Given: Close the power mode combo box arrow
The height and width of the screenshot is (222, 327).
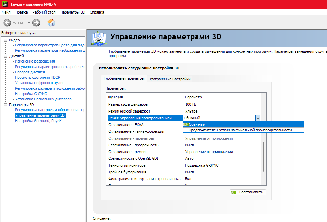Looking at the screenshot, I should [258, 118].
